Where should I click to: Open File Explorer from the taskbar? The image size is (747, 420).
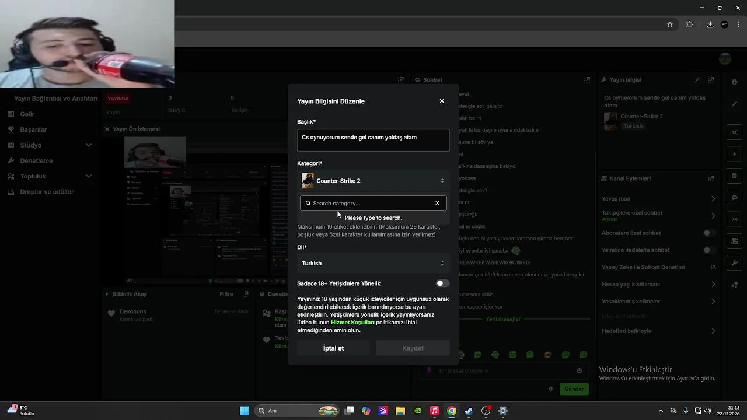(400, 411)
